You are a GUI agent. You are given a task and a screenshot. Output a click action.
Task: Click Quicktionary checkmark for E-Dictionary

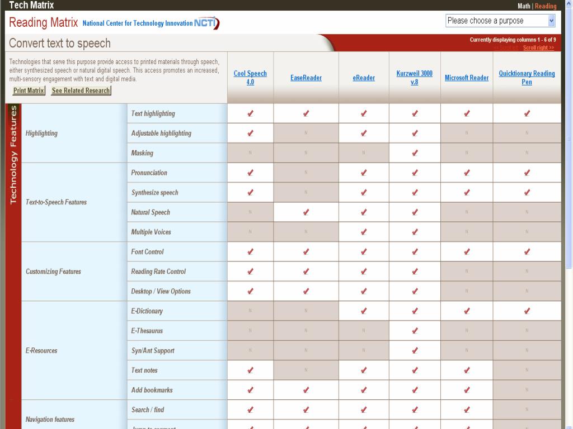527,311
